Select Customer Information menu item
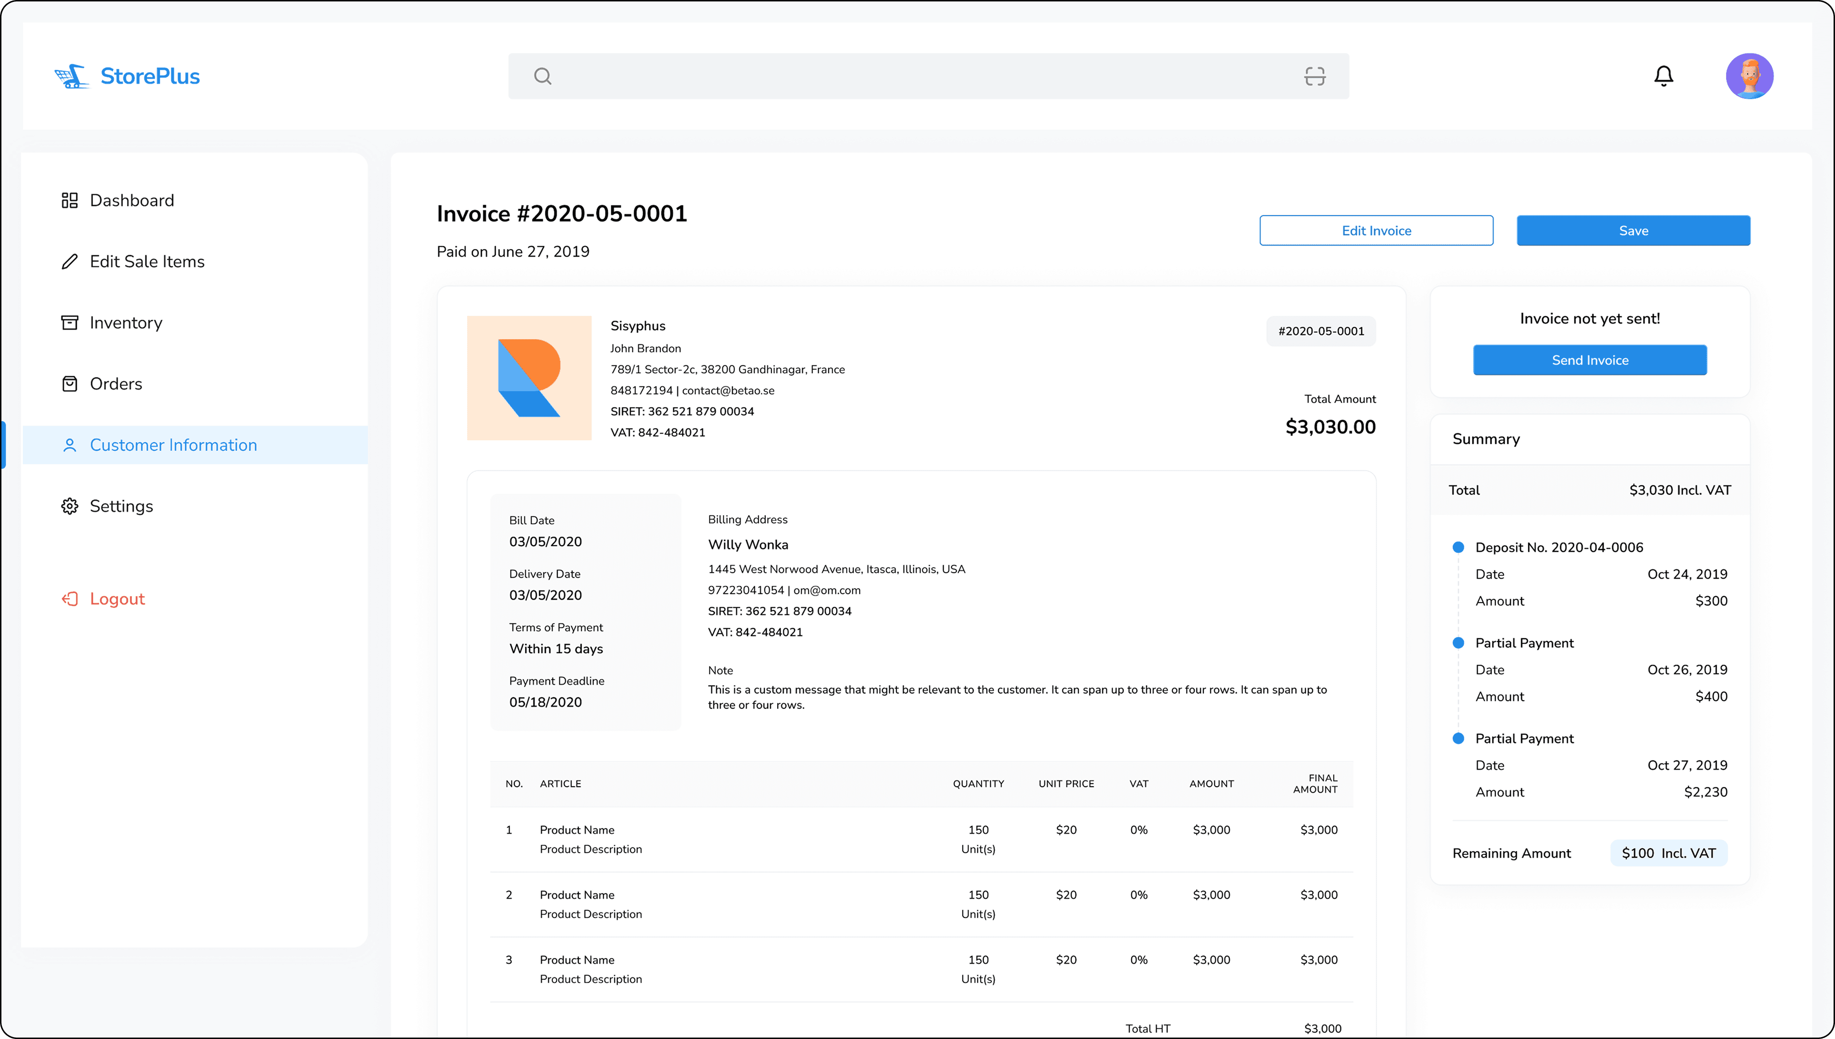Viewport: 1835px width, 1039px height. click(x=194, y=445)
